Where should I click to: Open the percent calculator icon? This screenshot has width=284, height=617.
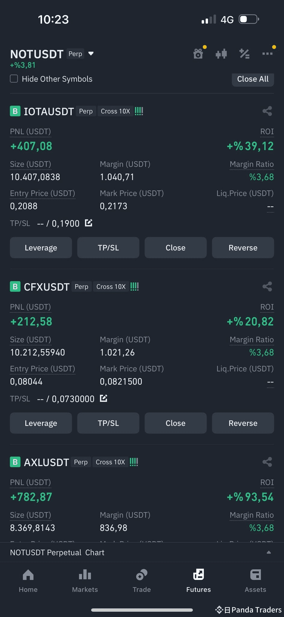pyautogui.click(x=244, y=54)
